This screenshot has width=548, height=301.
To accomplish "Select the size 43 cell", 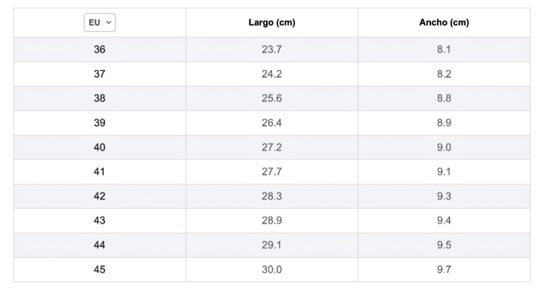I will pyautogui.click(x=100, y=221).
